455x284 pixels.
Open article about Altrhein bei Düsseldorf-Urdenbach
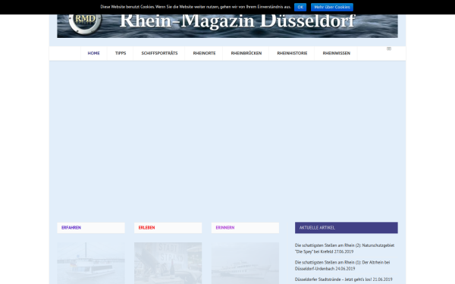[342, 266]
